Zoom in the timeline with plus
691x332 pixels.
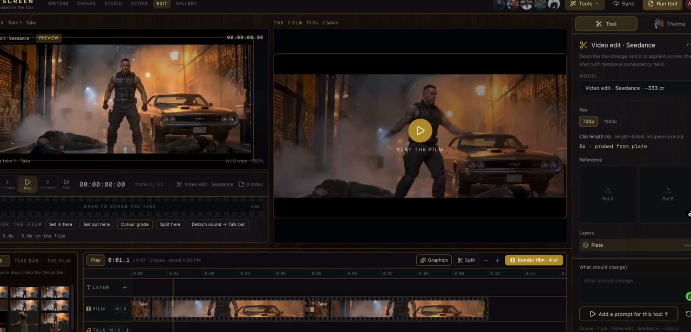pos(497,260)
